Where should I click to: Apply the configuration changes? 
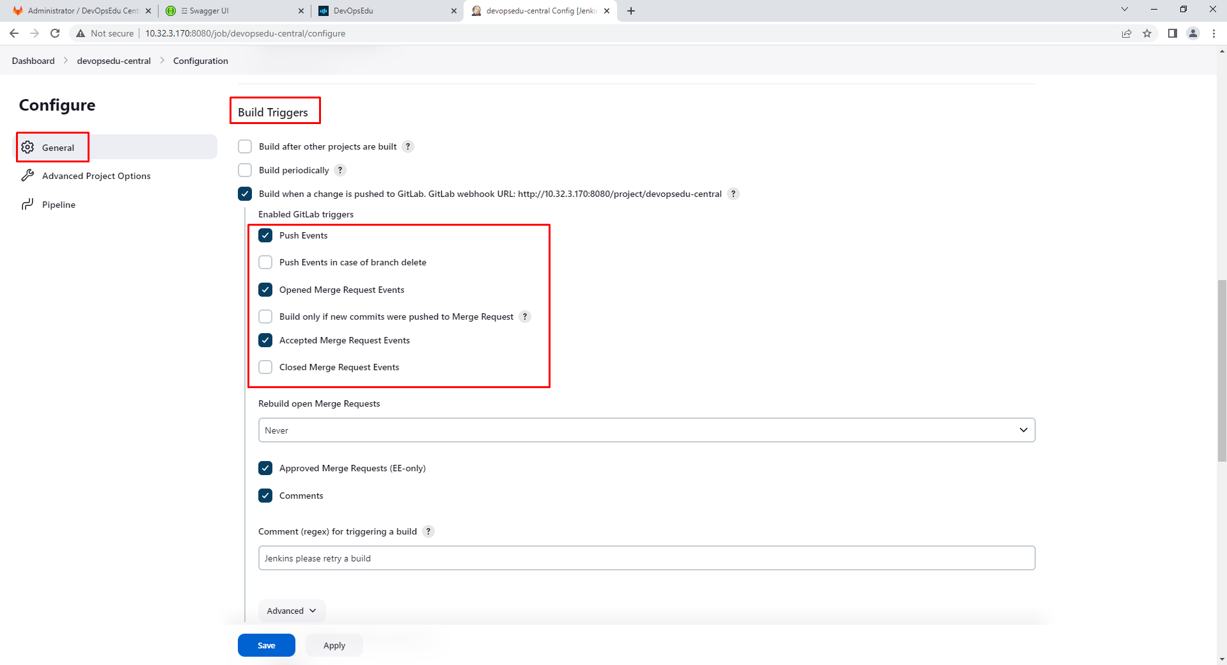tap(334, 645)
